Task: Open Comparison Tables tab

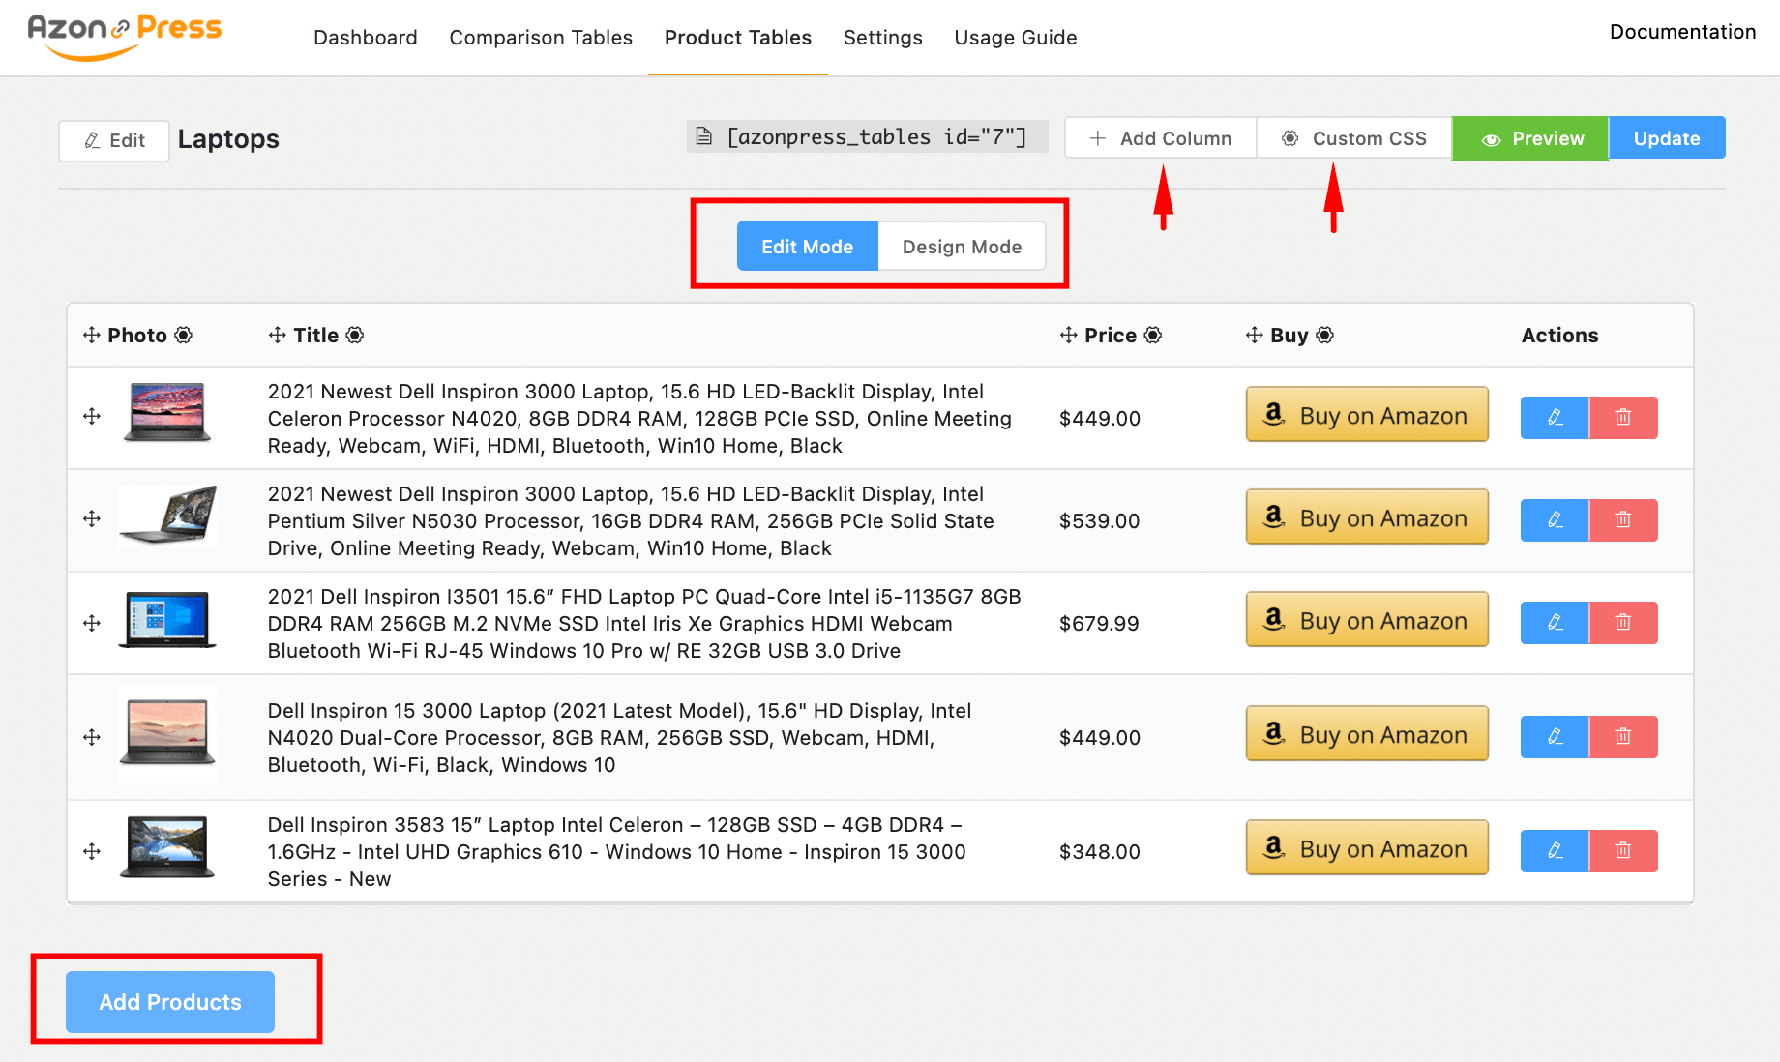Action: [541, 38]
